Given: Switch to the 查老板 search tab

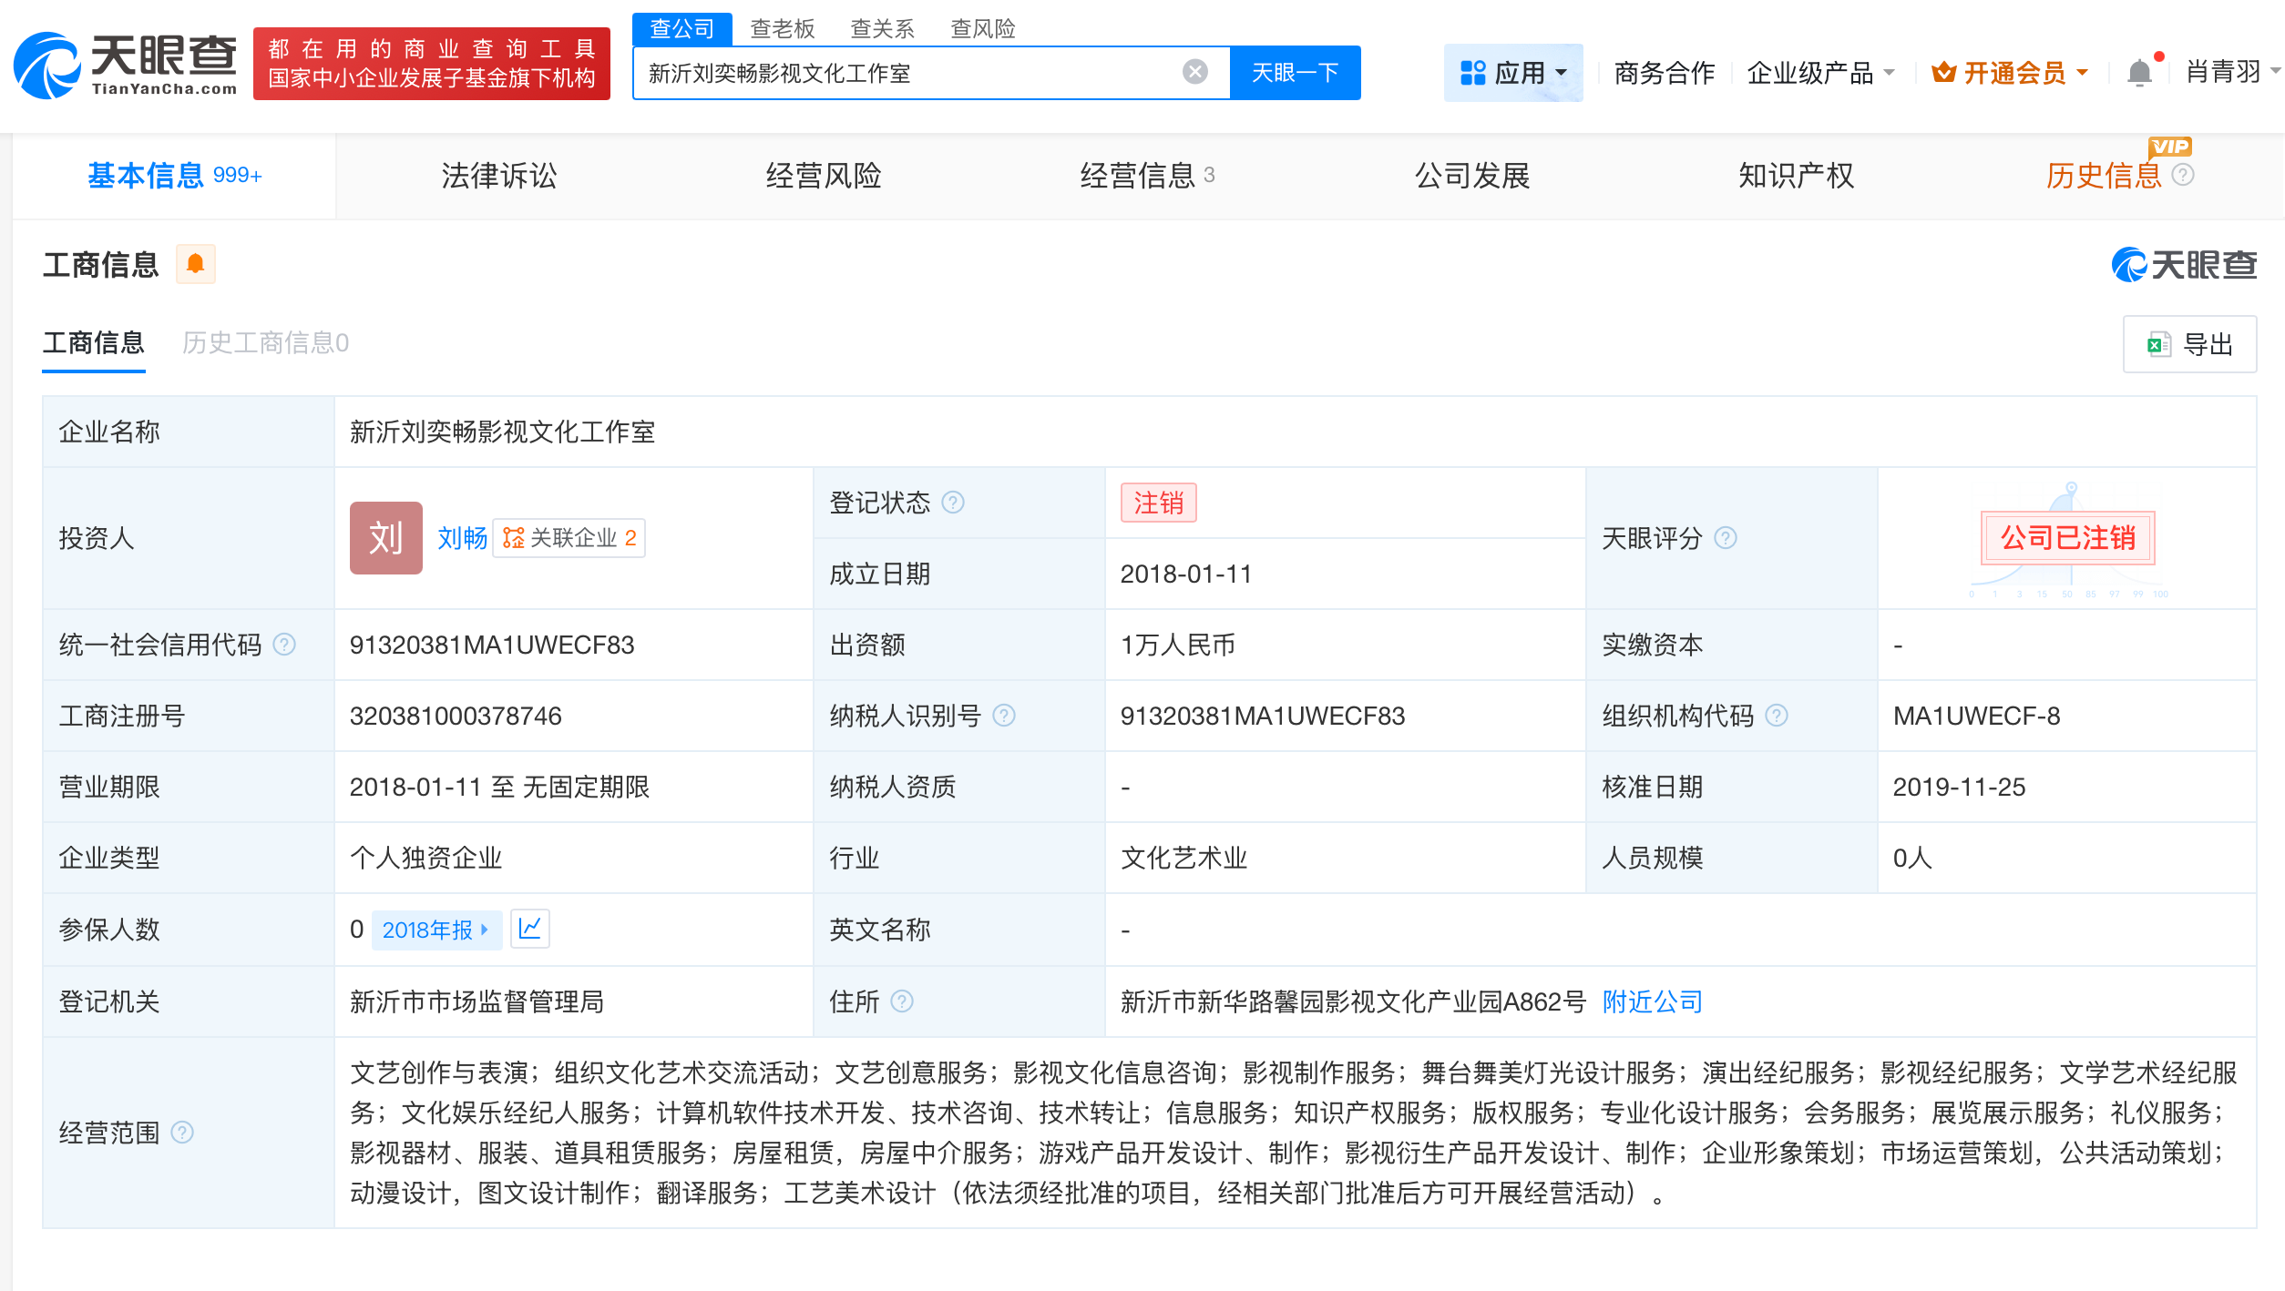Looking at the screenshot, I should point(782,28).
